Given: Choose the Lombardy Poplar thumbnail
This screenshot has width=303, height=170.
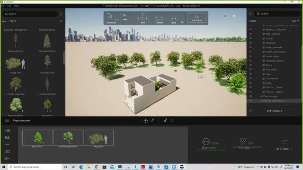Looking at the screenshot, I should click(x=47, y=84).
